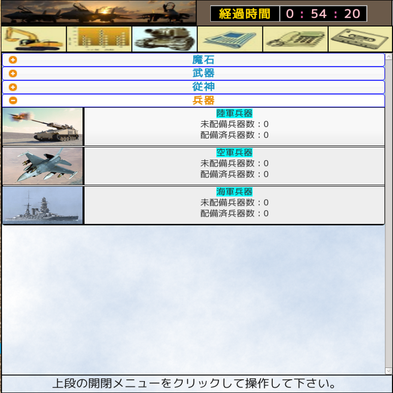
Task: Click the battleship thumbnail
Action: pyautogui.click(x=42, y=205)
